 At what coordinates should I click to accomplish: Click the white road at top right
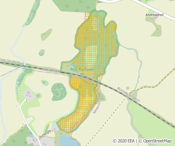(x=153, y=9)
